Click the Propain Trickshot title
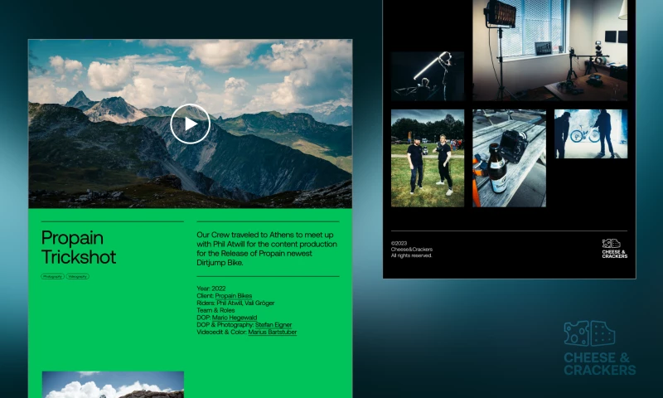This screenshot has height=398, width=663. 79,247
